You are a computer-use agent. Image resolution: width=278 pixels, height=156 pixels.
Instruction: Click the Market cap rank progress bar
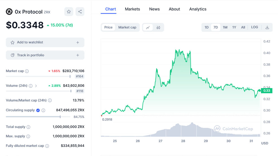click(x=38, y=77)
